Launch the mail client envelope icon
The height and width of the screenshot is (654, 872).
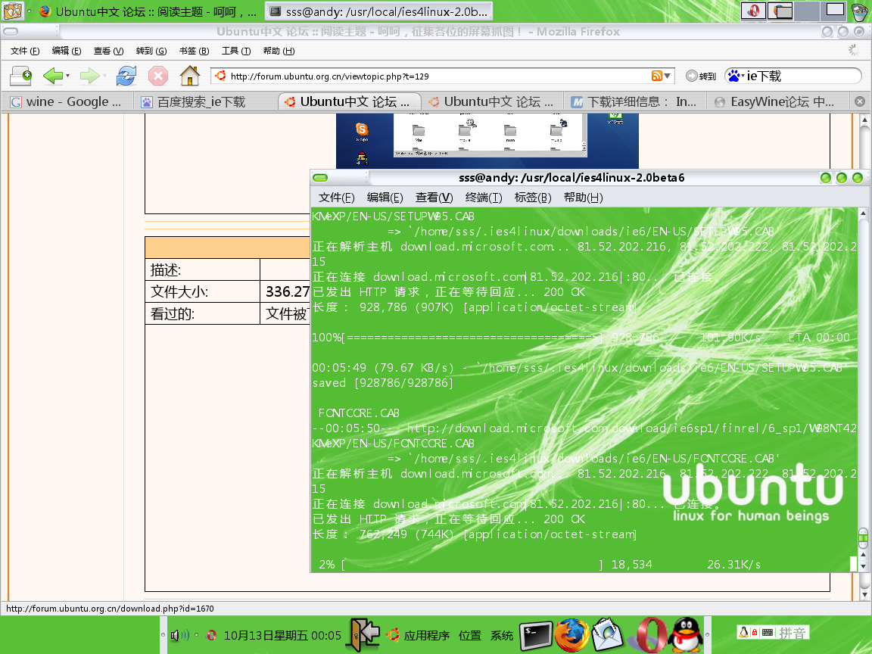tap(607, 634)
